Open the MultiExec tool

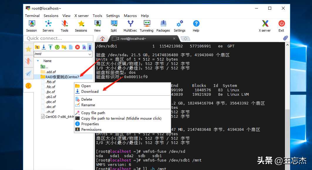point(130,26)
